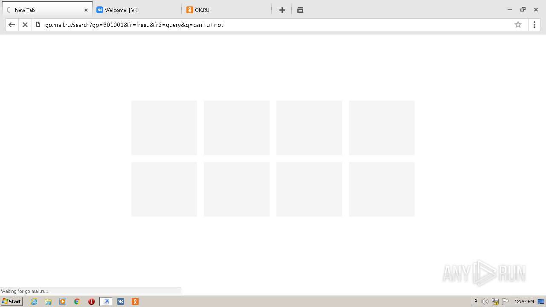Screen dimensions: 546x307
Task: Open Windows Media Player from the taskbar
Action: point(63,301)
